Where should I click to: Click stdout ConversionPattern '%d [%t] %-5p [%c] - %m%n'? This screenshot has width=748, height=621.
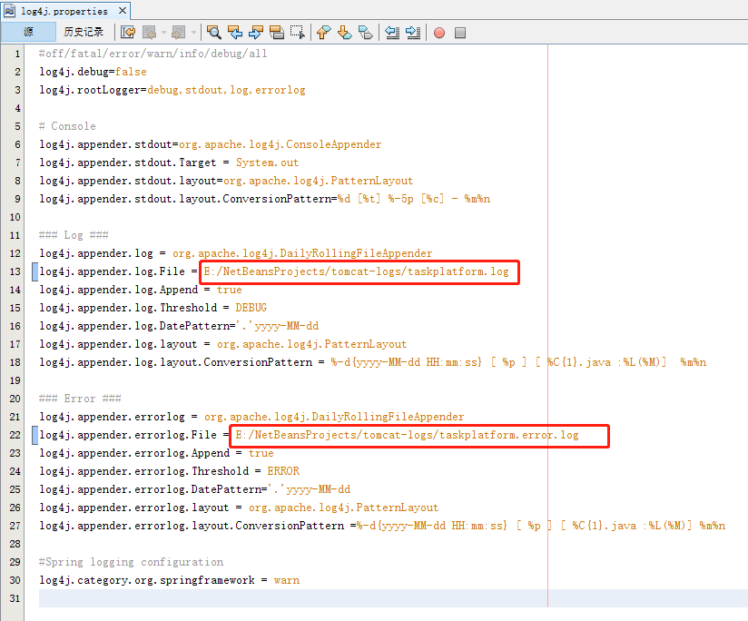(414, 199)
